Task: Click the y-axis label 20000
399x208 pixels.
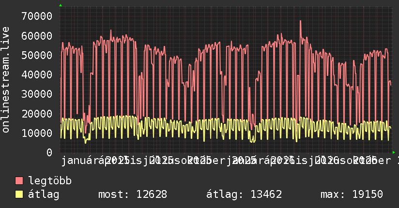Action: coord(37,114)
